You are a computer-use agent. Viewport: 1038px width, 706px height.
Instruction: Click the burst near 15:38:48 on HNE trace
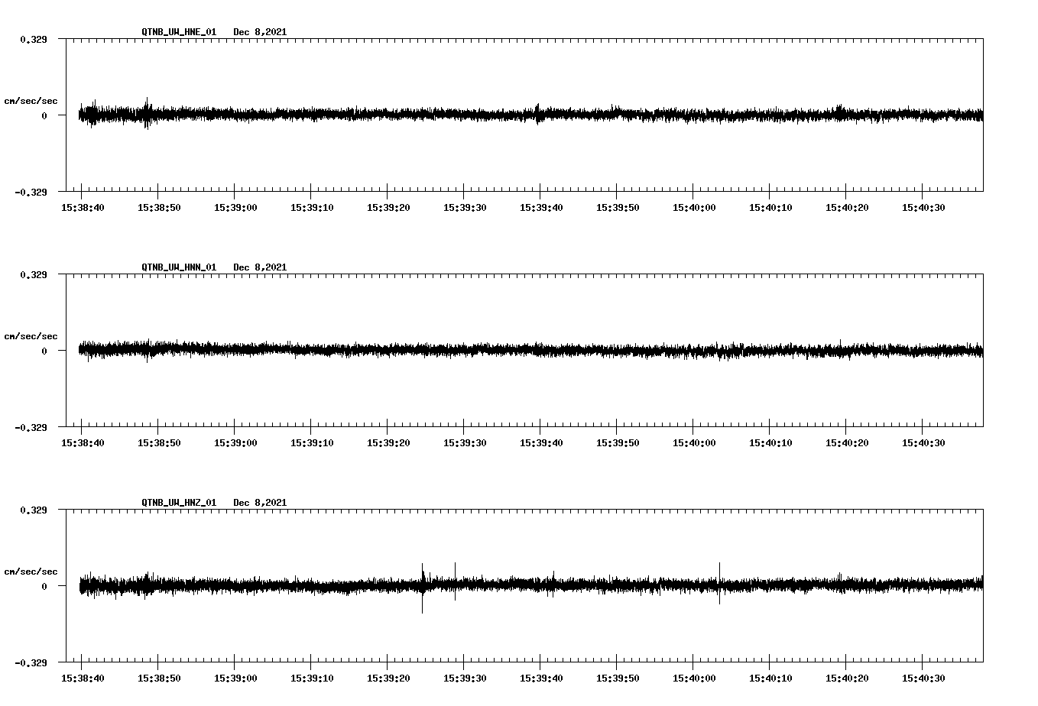tap(147, 113)
